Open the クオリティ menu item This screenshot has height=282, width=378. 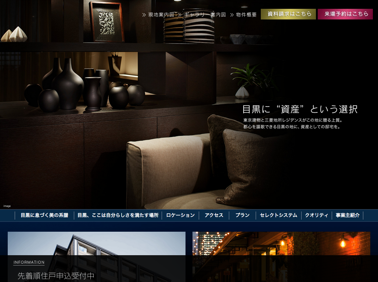[317, 215]
